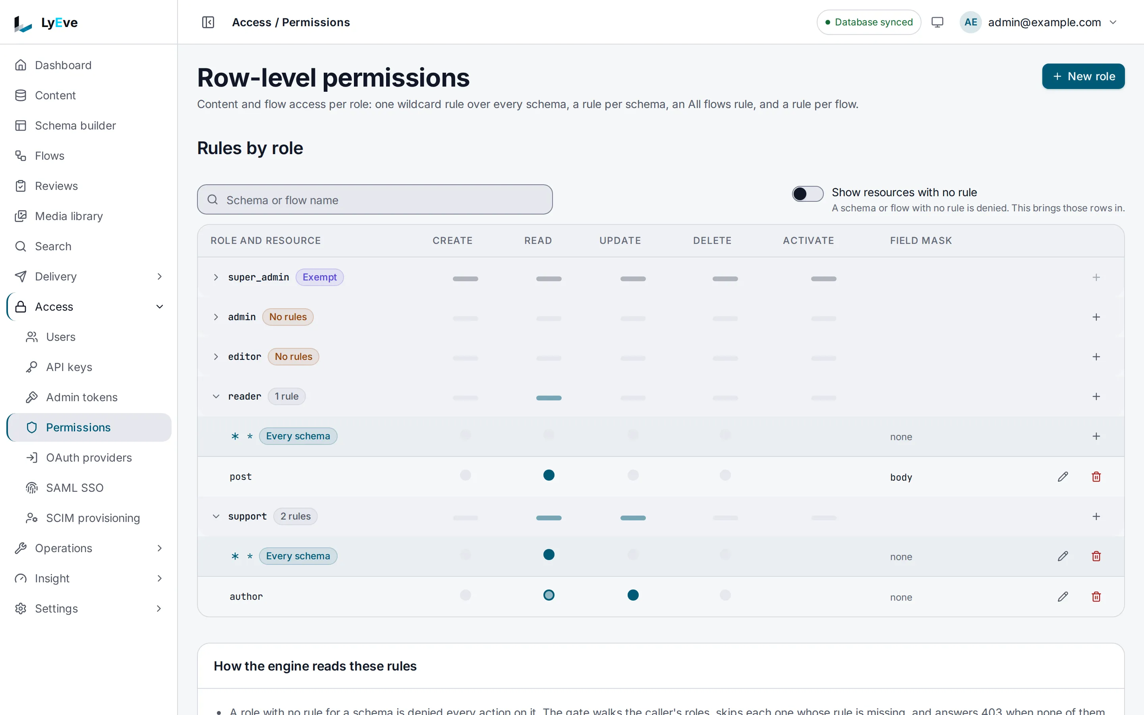Viewport: 1144px width, 715px height.
Task: Add a rule to support role
Action: tap(1096, 516)
